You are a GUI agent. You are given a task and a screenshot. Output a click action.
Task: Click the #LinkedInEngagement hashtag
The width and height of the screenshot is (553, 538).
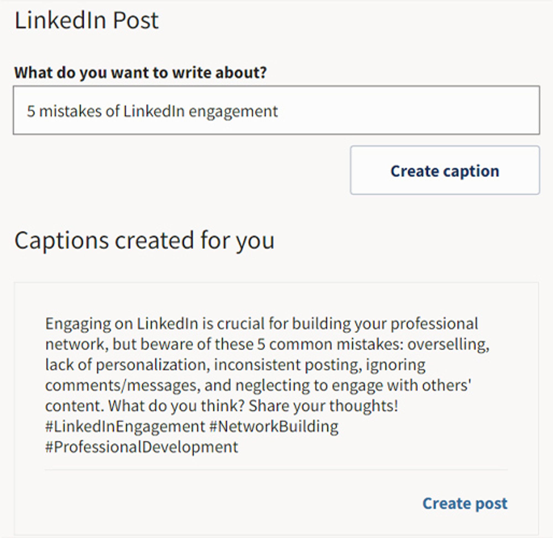(x=125, y=426)
